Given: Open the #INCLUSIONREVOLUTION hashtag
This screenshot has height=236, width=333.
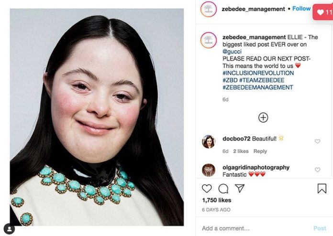Looking at the screenshot, I should coord(258,73).
